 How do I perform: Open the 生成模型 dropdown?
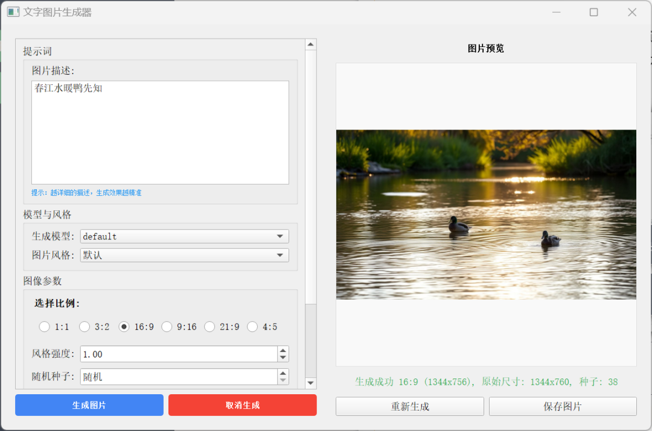coord(185,236)
